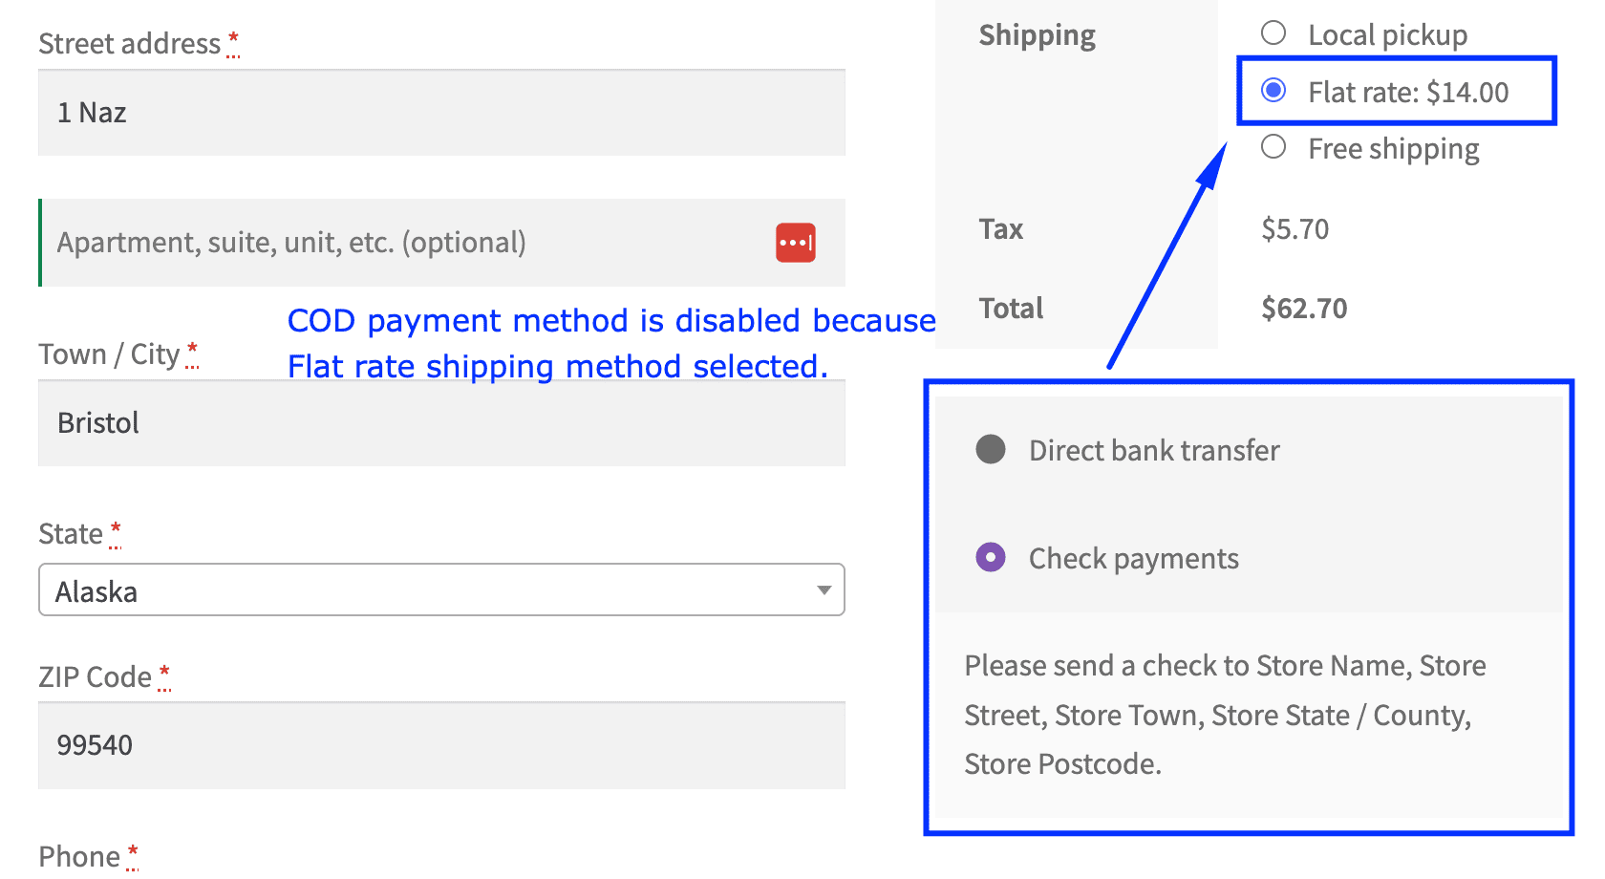This screenshot has height=879, width=1605.
Task: Expand the State selection chevron arrow
Action: pos(822,590)
